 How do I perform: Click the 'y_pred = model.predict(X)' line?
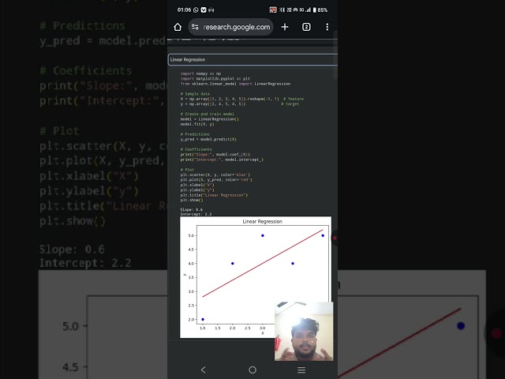coord(208,139)
